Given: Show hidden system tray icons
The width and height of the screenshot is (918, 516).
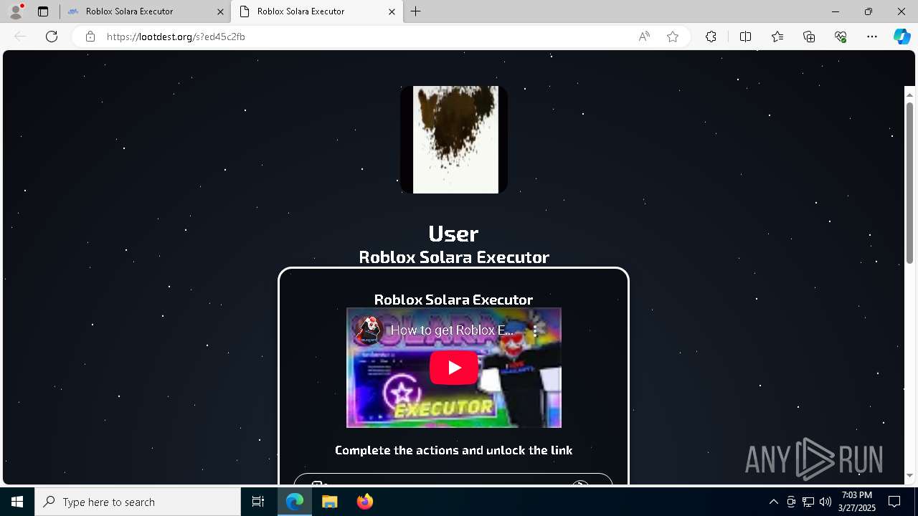Looking at the screenshot, I should coord(773,502).
